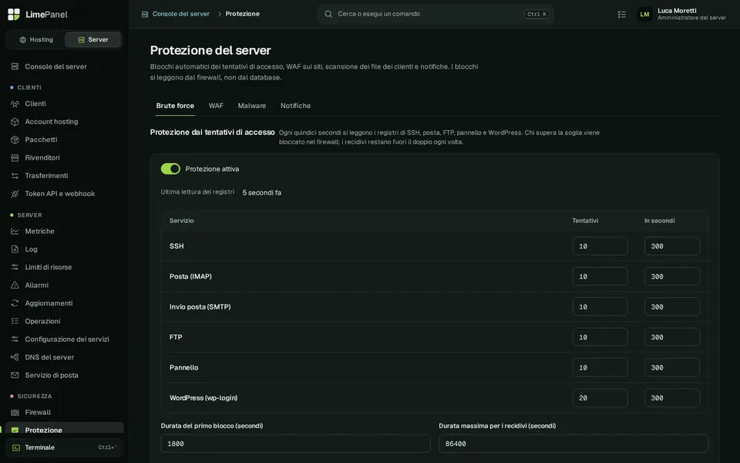The width and height of the screenshot is (740, 463).
Task: Click the Pannello In secondi field
Action: pyautogui.click(x=672, y=367)
